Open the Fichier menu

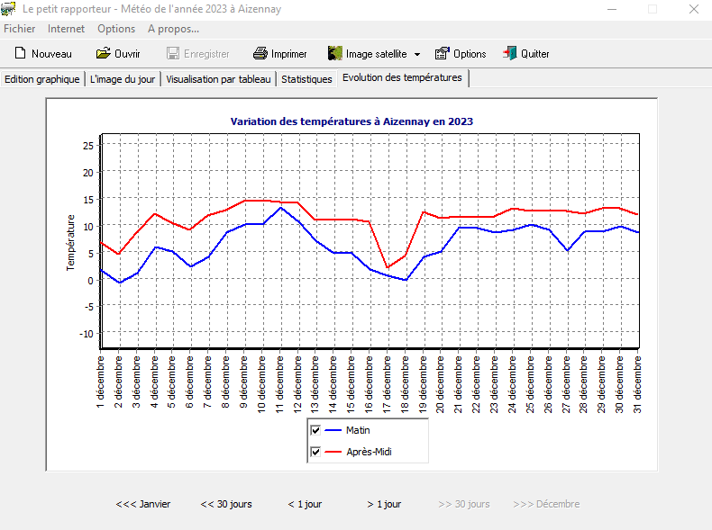click(20, 29)
